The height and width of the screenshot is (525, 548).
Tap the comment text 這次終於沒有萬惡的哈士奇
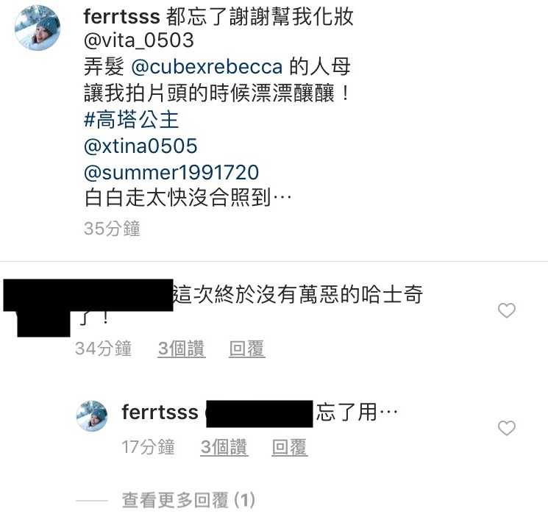297,296
